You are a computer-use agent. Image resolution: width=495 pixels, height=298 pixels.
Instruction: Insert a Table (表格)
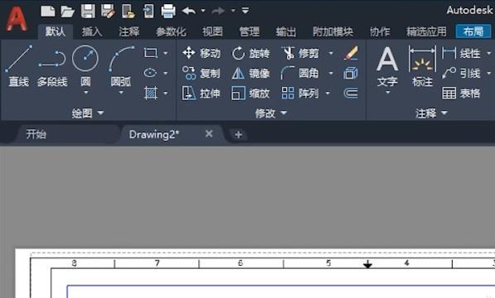pyautogui.click(x=461, y=94)
